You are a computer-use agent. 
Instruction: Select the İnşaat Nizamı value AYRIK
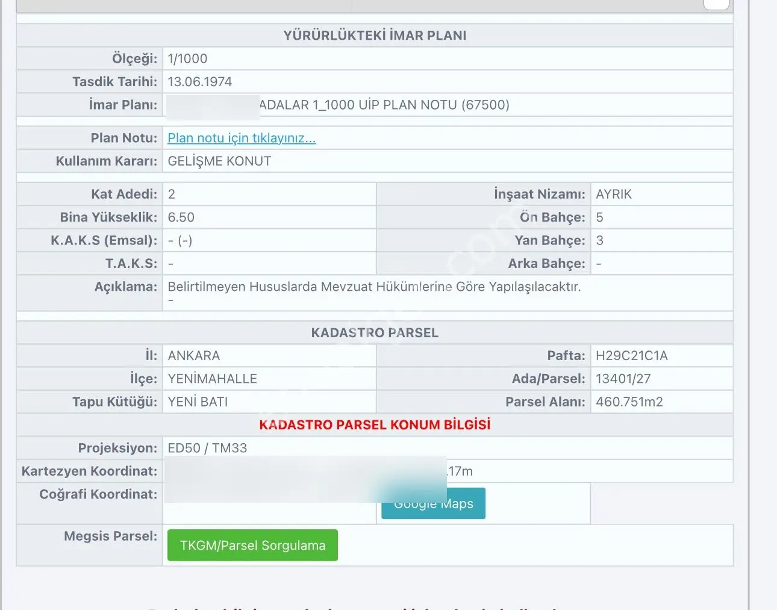click(614, 194)
